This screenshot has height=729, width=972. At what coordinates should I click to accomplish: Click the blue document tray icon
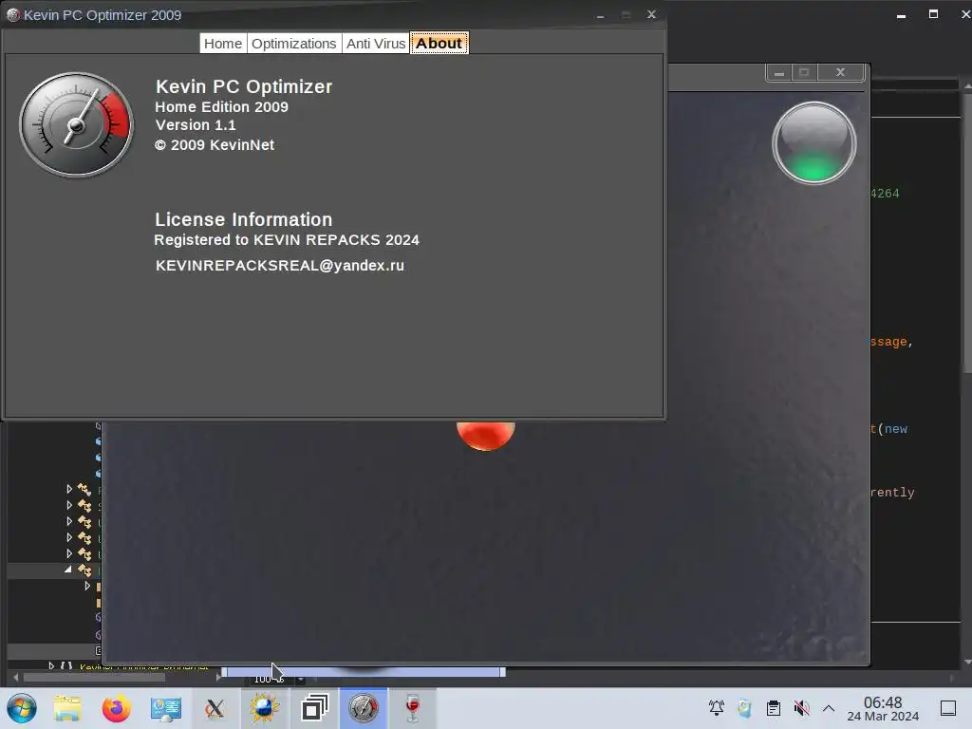744,708
